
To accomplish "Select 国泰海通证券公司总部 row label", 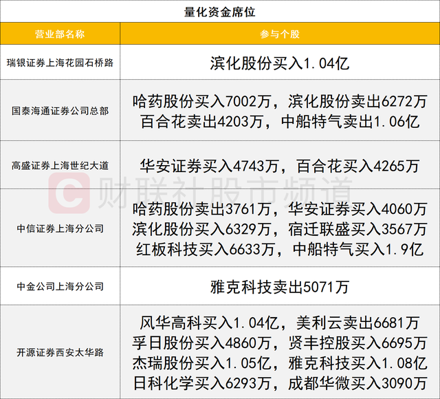I will (60, 111).
